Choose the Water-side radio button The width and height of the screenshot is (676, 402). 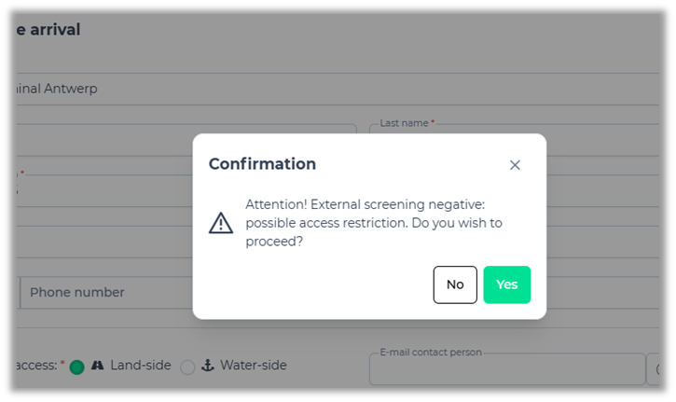tap(187, 367)
